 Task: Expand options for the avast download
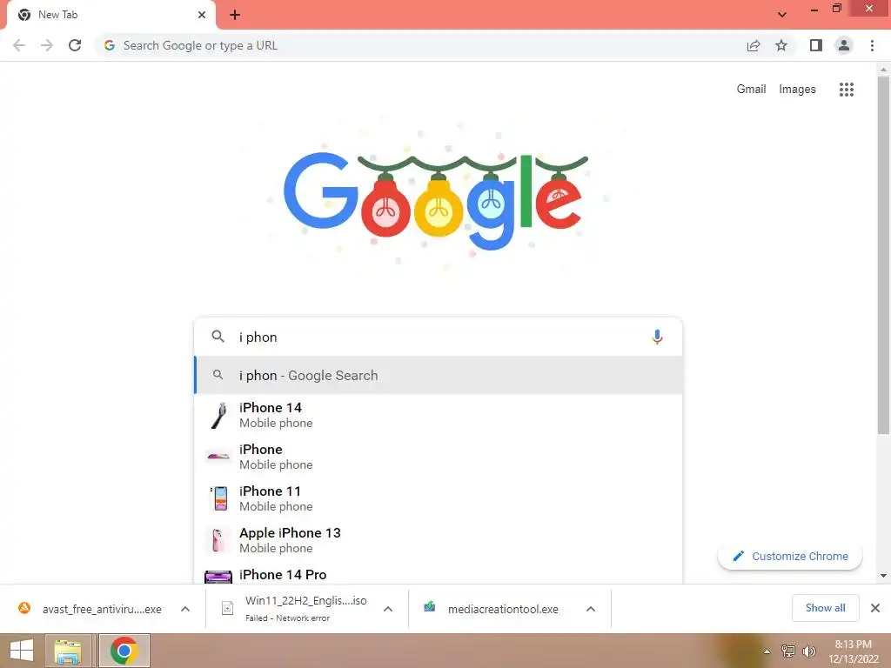pos(185,609)
